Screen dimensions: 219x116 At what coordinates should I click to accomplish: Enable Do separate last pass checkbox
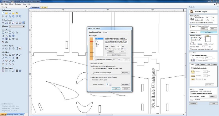191,55
